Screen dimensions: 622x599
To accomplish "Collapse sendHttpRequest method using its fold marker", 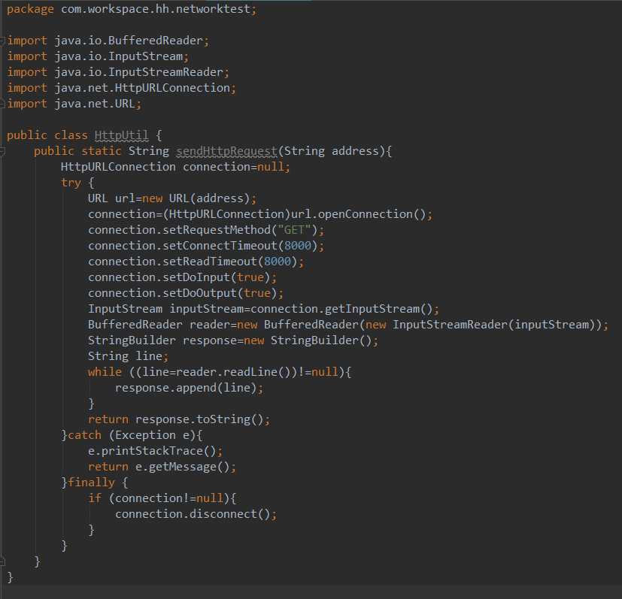I will tap(2, 151).
